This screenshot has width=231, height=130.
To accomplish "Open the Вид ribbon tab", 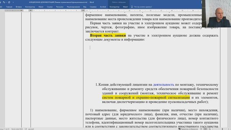I will pos(85,7).
